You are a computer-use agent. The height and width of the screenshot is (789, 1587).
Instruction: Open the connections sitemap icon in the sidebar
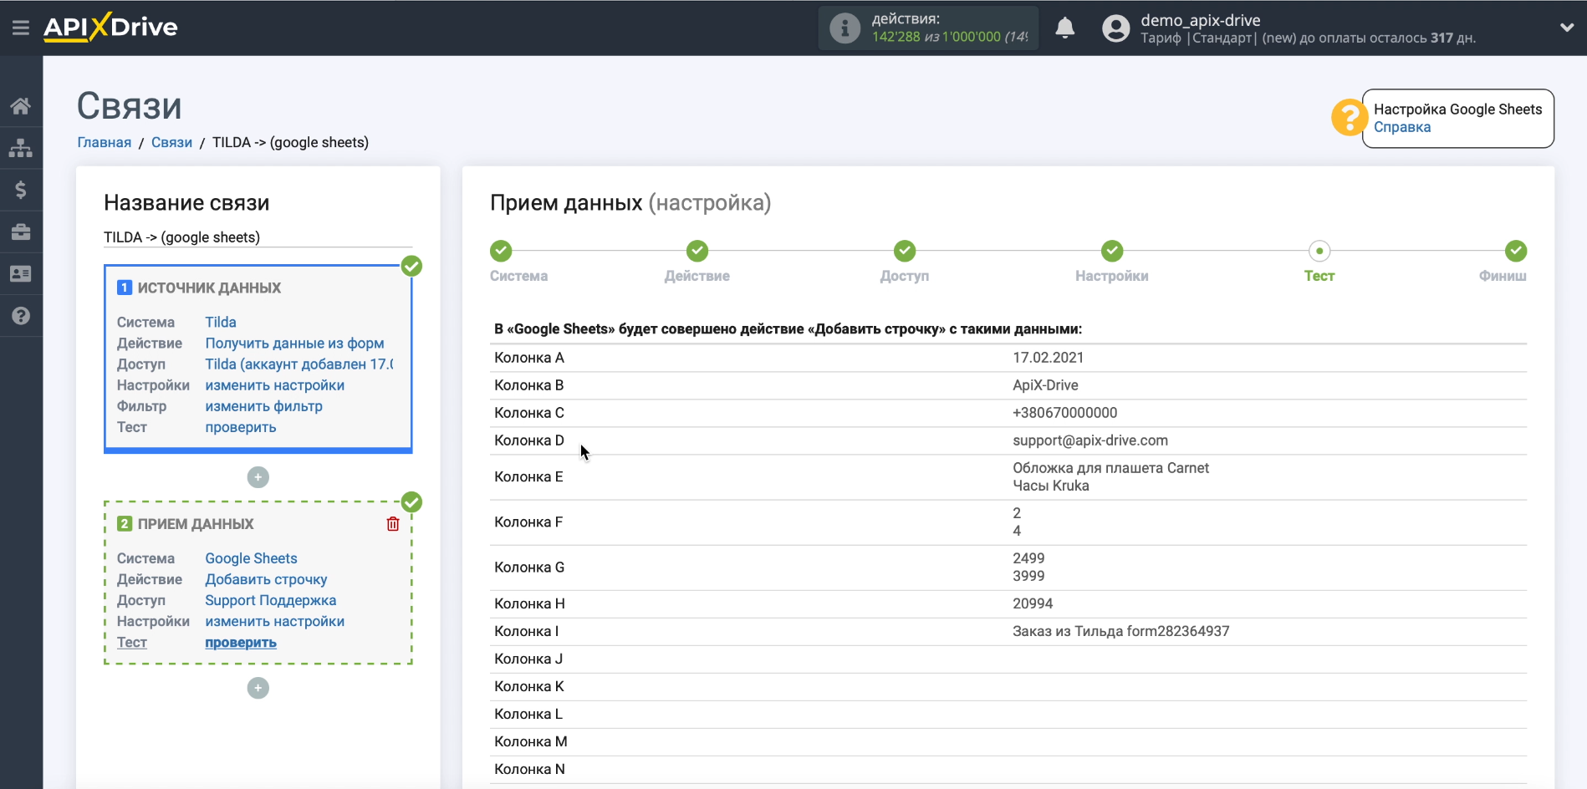point(21,148)
